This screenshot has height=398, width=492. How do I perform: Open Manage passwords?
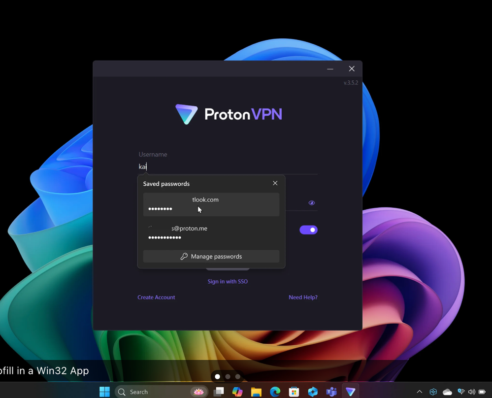[x=211, y=257]
